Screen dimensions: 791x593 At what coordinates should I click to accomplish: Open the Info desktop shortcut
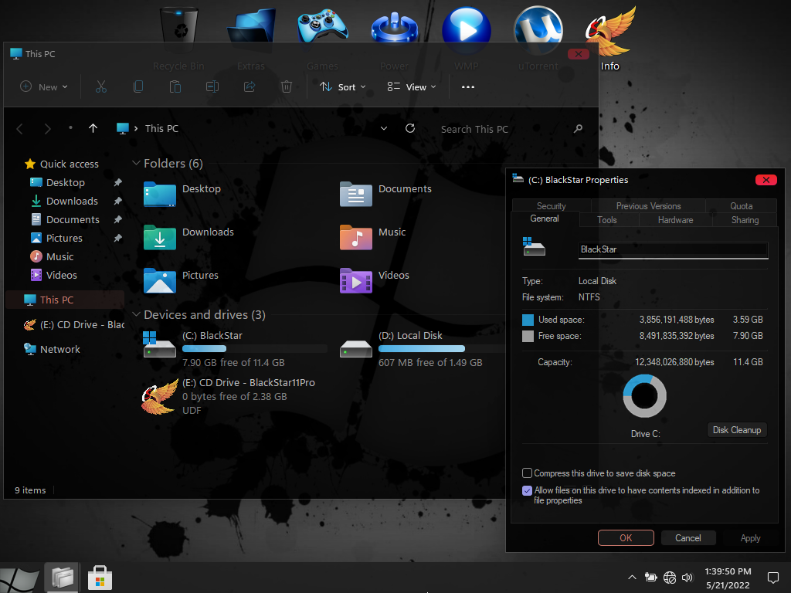click(610, 39)
